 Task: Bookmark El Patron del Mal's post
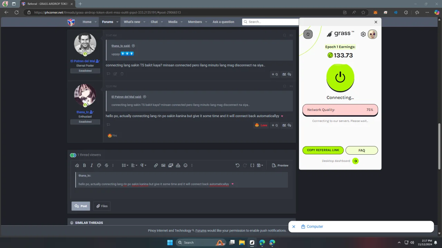coord(284,35)
